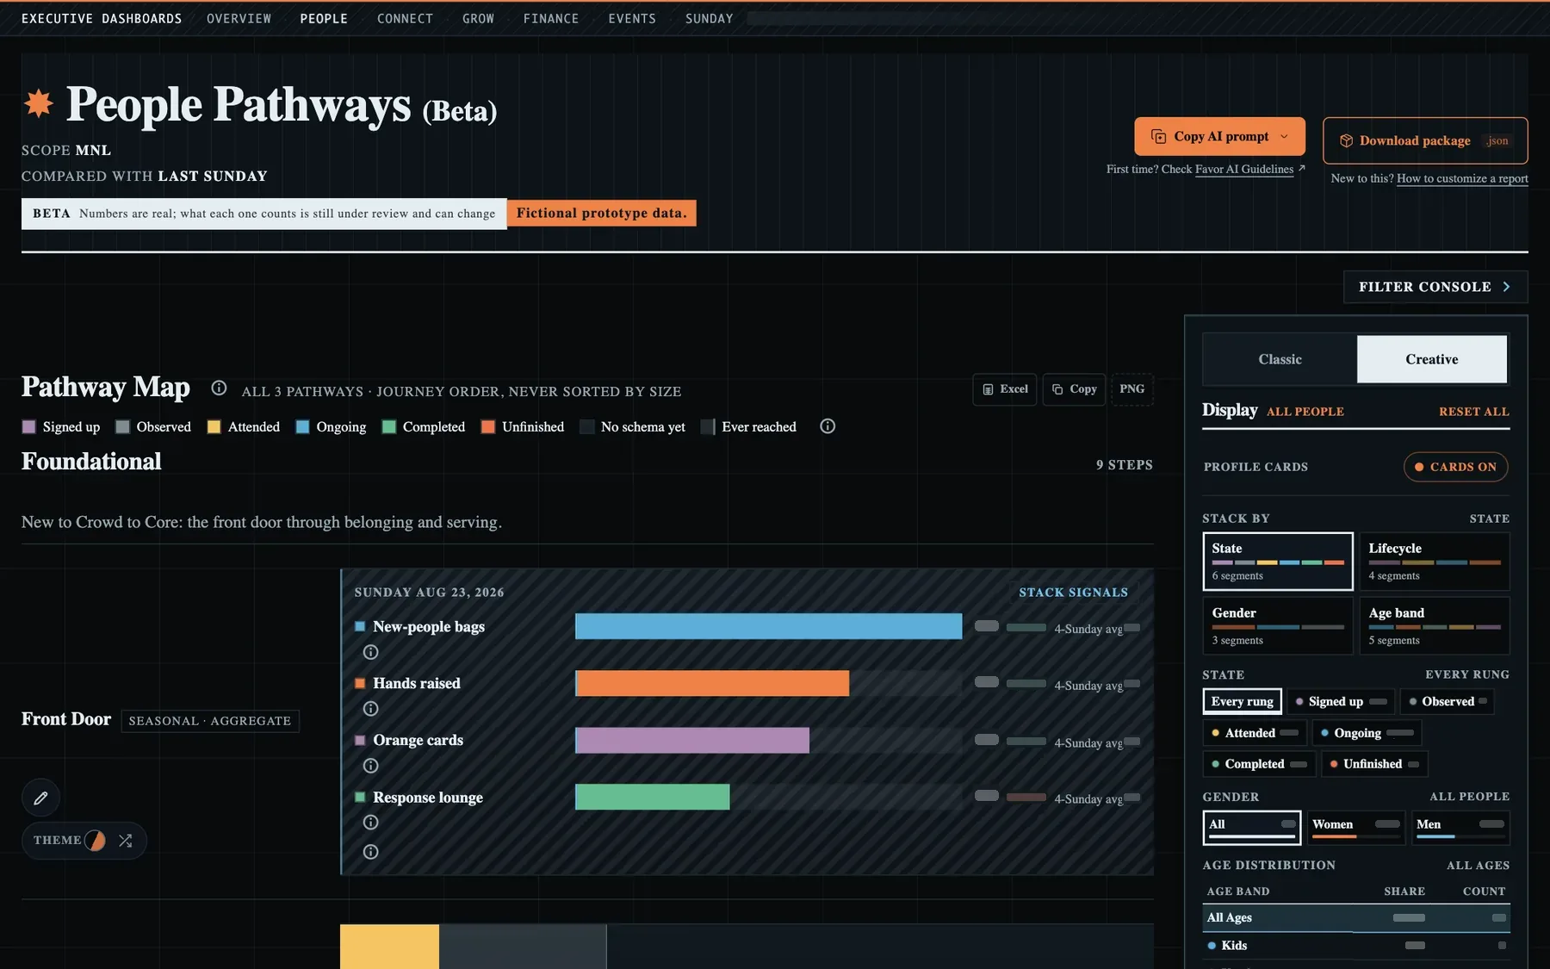Viewport: 1550px width, 969px height.
Task: Click the SEASONAL · AGGREGATE tag
Action: click(210, 721)
